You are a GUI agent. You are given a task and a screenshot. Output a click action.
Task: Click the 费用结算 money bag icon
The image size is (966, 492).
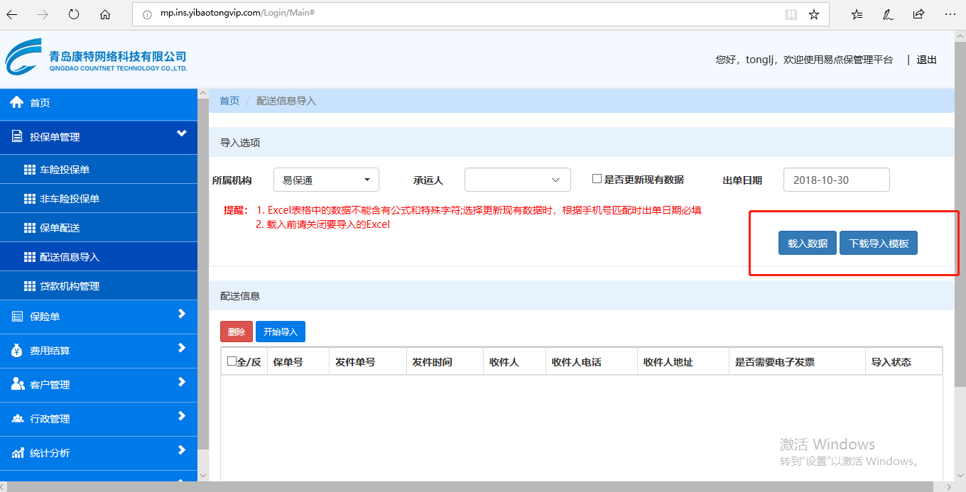coord(17,350)
